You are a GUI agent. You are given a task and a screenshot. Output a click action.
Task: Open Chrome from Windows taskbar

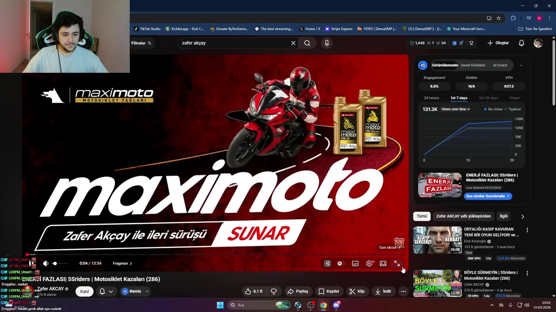pyautogui.click(x=324, y=305)
